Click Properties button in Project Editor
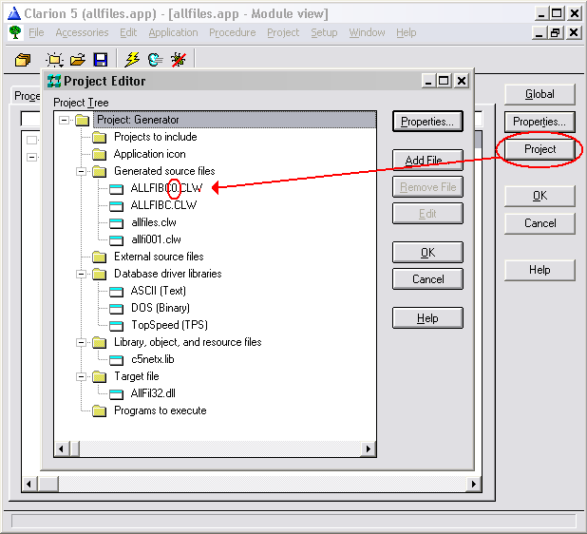The image size is (587, 534). coord(427,122)
